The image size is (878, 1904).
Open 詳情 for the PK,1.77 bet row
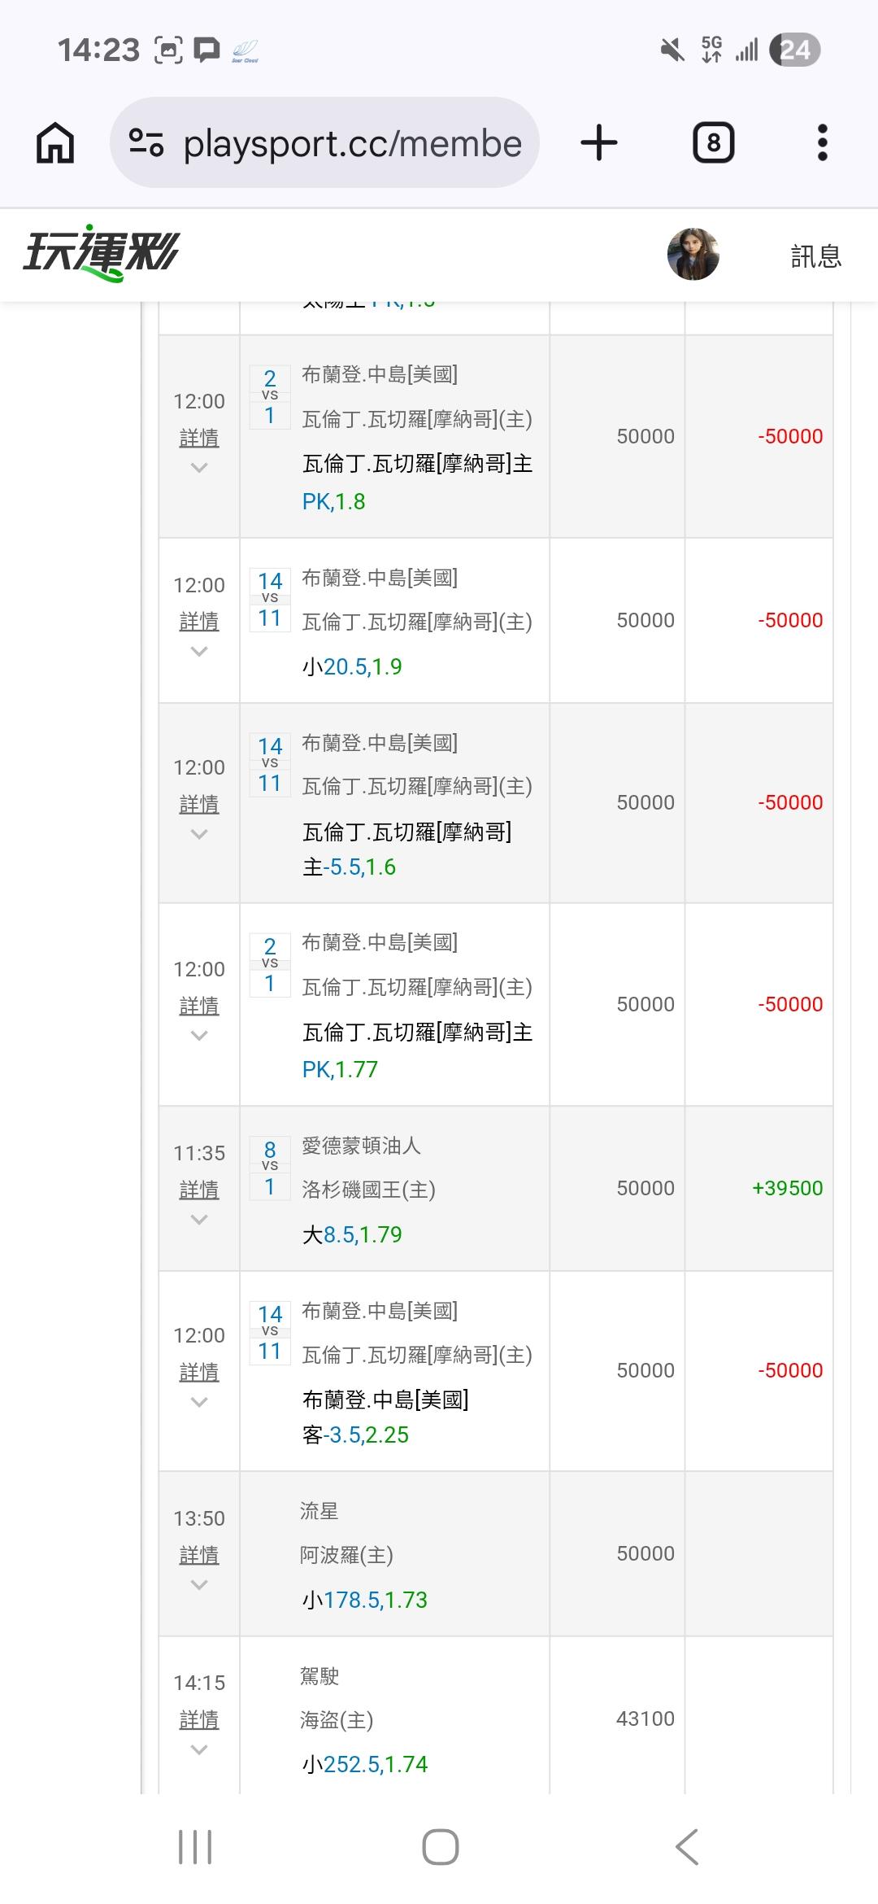point(199,1006)
